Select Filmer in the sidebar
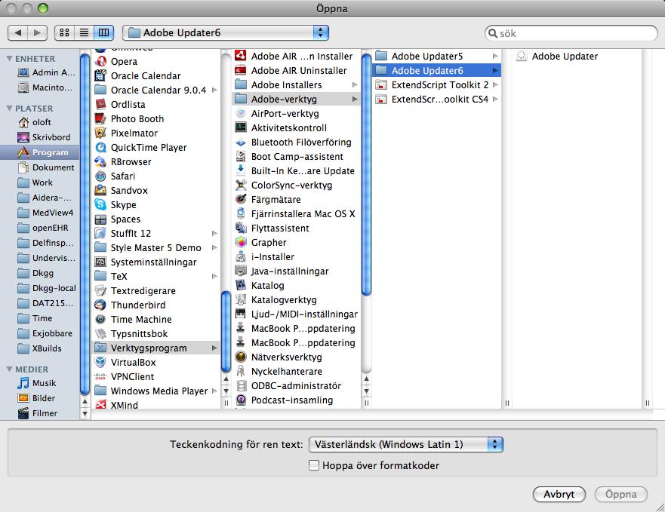Screen dimensions: 665x512 coord(40,413)
